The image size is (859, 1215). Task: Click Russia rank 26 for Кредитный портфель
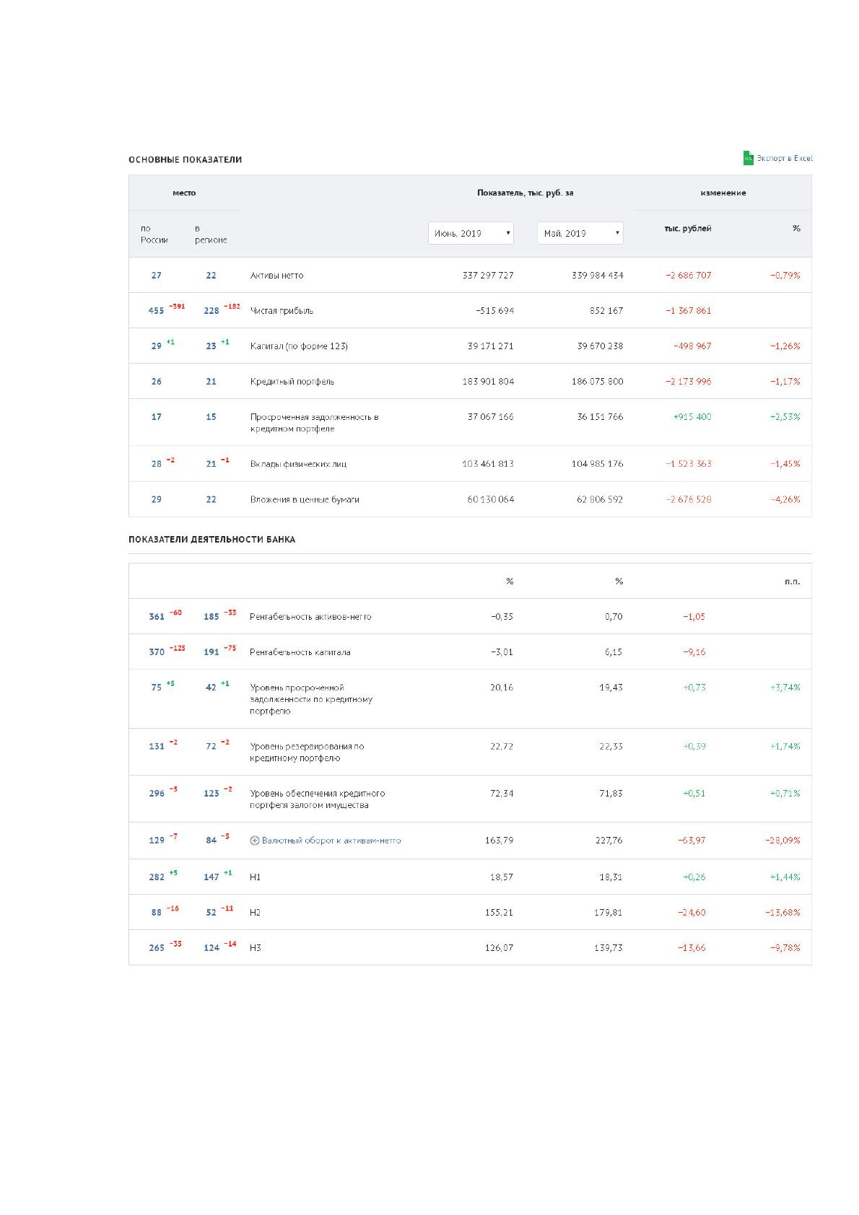coord(157,382)
